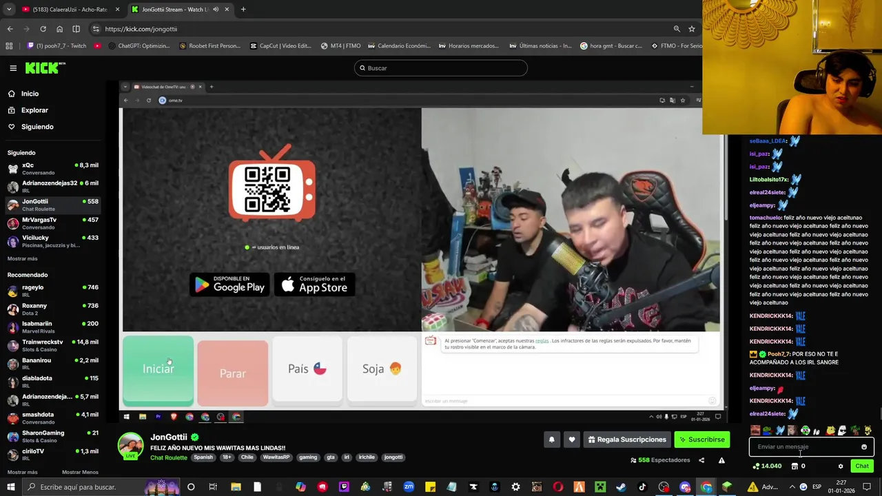Open Explorar in the sidebar
The height and width of the screenshot is (496, 882).
pyautogui.click(x=34, y=110)
